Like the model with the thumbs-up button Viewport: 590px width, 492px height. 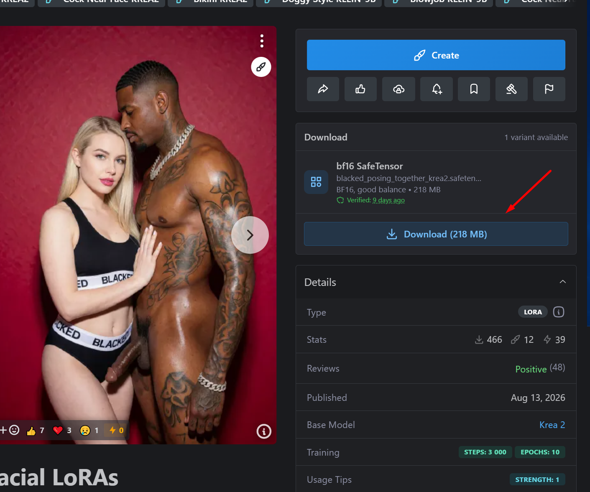[x=360, y=89]
